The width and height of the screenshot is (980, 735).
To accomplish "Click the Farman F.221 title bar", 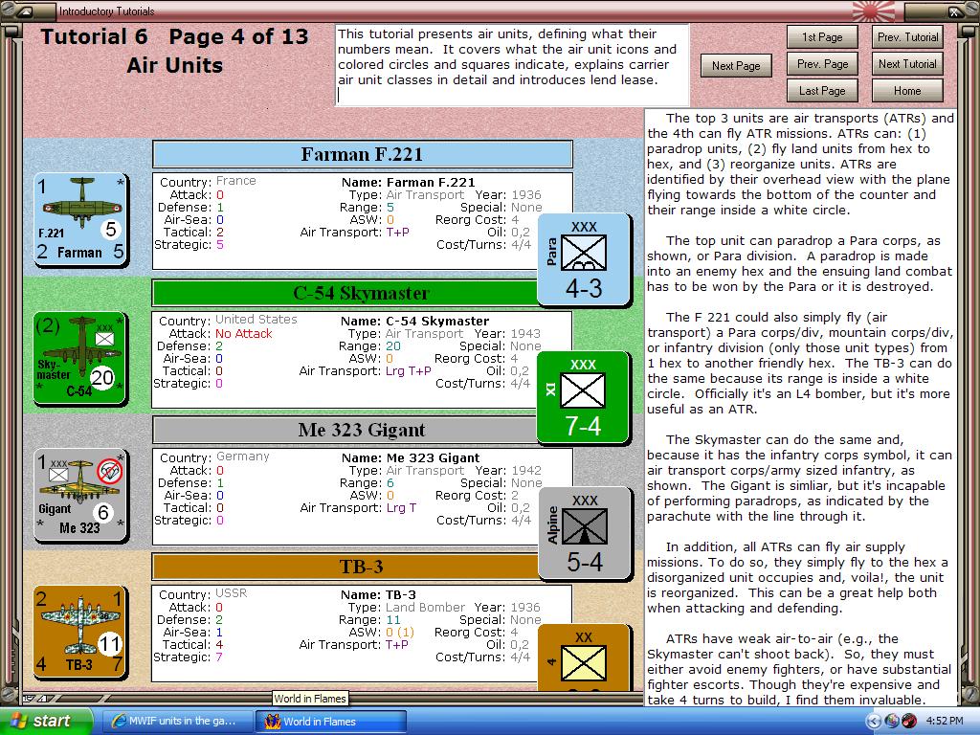I will pyautogui.click(x=363, y=154).
